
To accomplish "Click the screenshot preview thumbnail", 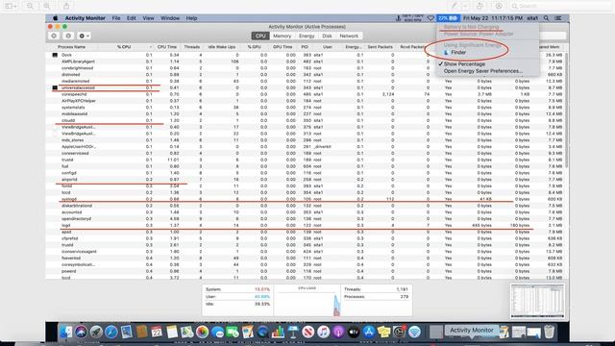I will pos(537,301).
